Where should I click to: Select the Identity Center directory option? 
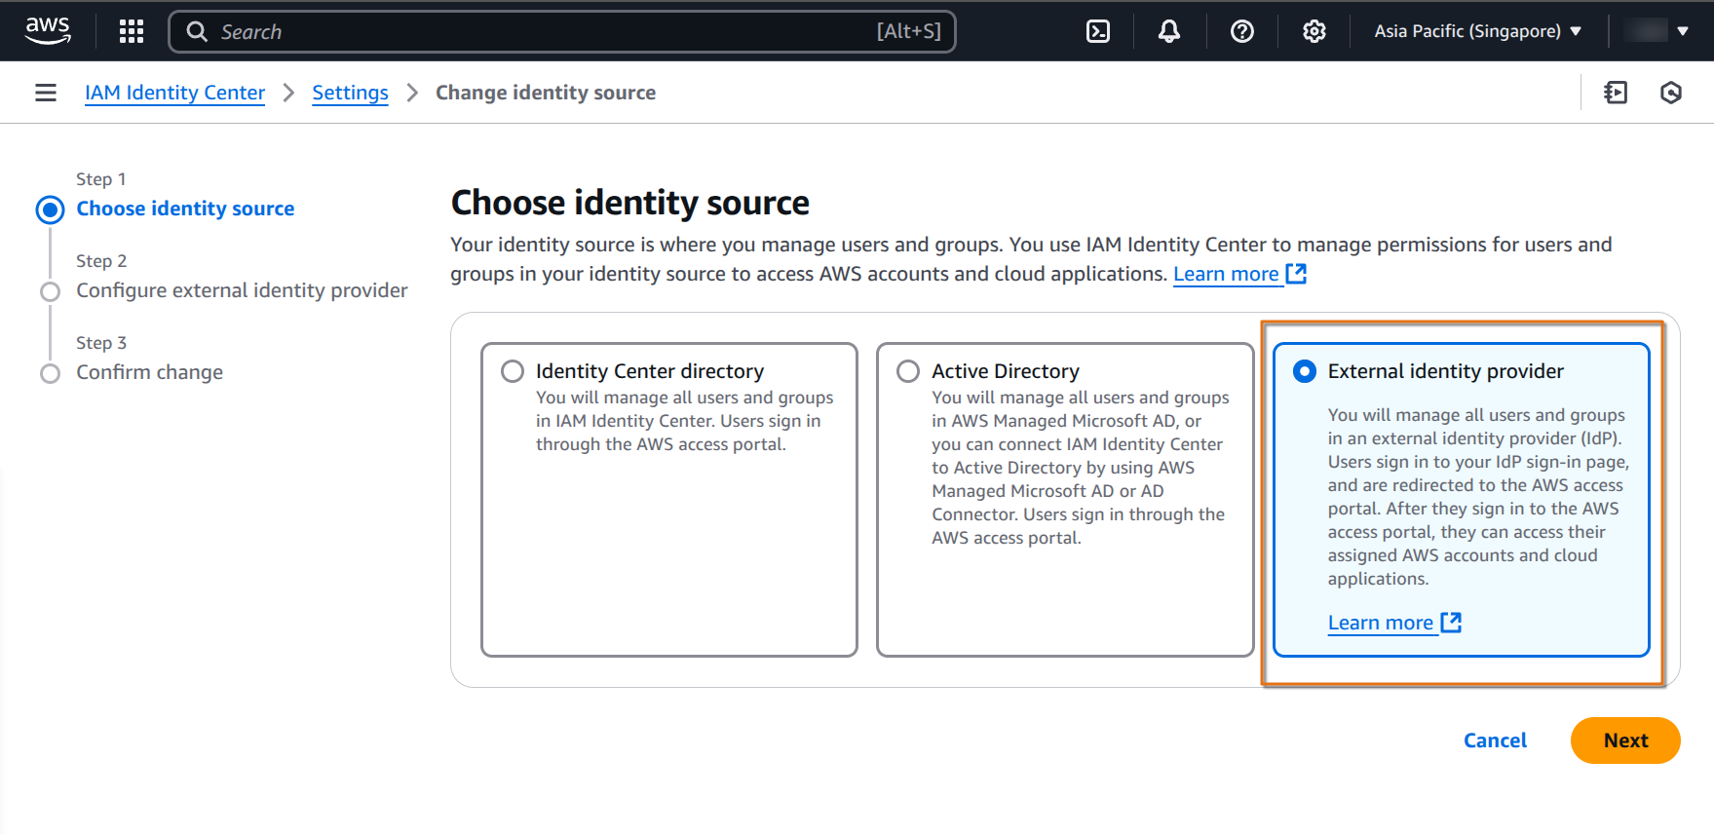pos(513,371)
